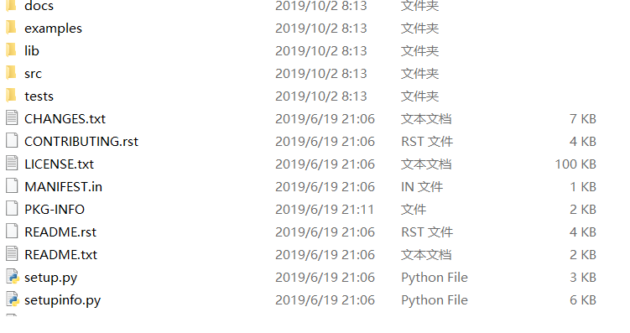630x333 pixels.
Task: Select the setup.py Python file icon
Action: click(13, 277)
